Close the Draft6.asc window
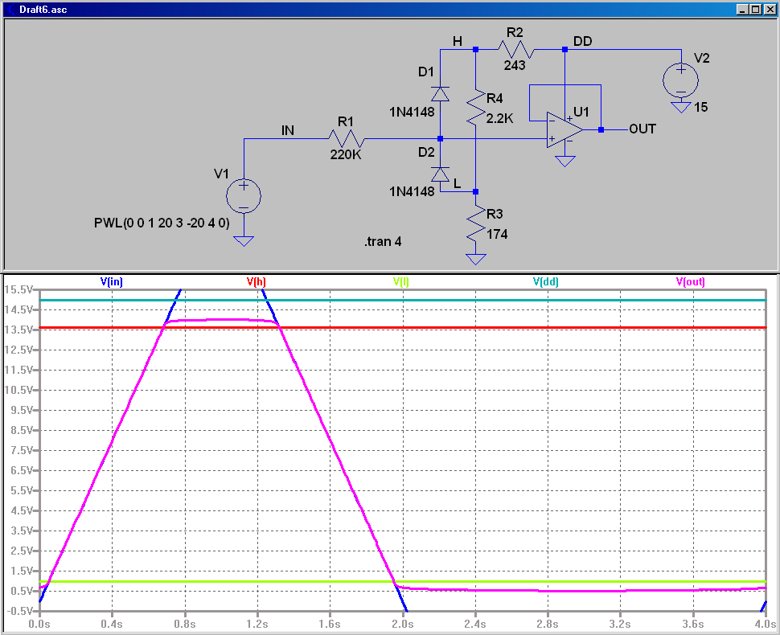The image size is (780, 635). pos(769,10)
